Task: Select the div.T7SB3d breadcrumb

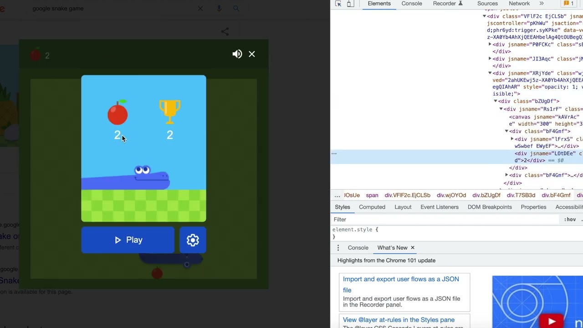Action: point(521,195)
